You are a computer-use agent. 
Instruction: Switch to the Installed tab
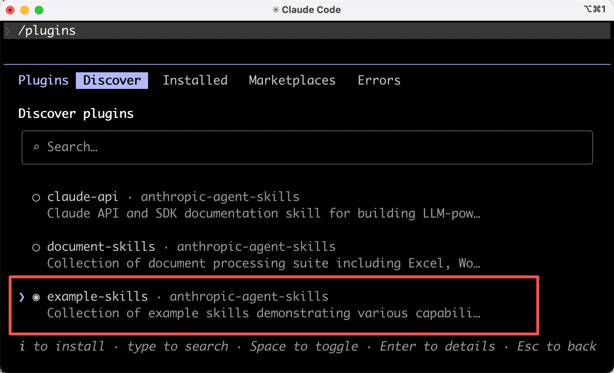pos(195,80)
